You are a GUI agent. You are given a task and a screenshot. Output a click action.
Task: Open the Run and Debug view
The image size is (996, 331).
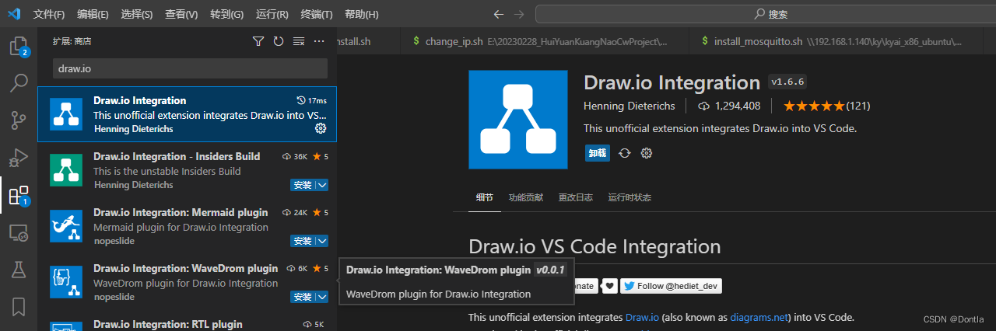(19, 158)
